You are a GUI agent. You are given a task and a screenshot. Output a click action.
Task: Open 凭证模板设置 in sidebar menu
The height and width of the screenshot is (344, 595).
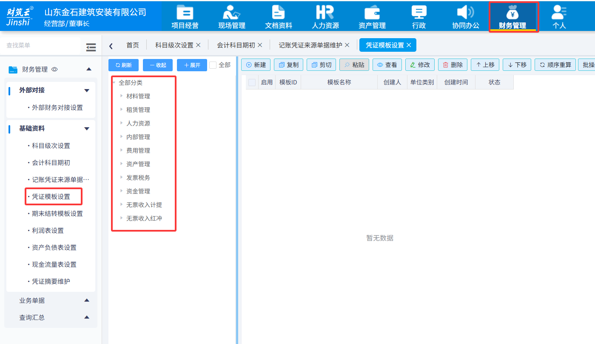[x=51, y=197]
